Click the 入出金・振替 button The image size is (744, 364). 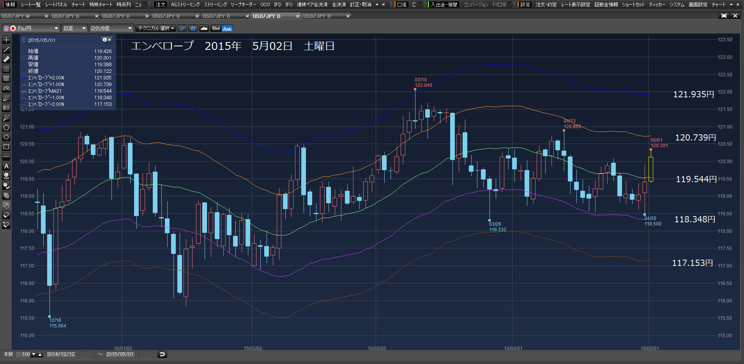coord(444,5)
